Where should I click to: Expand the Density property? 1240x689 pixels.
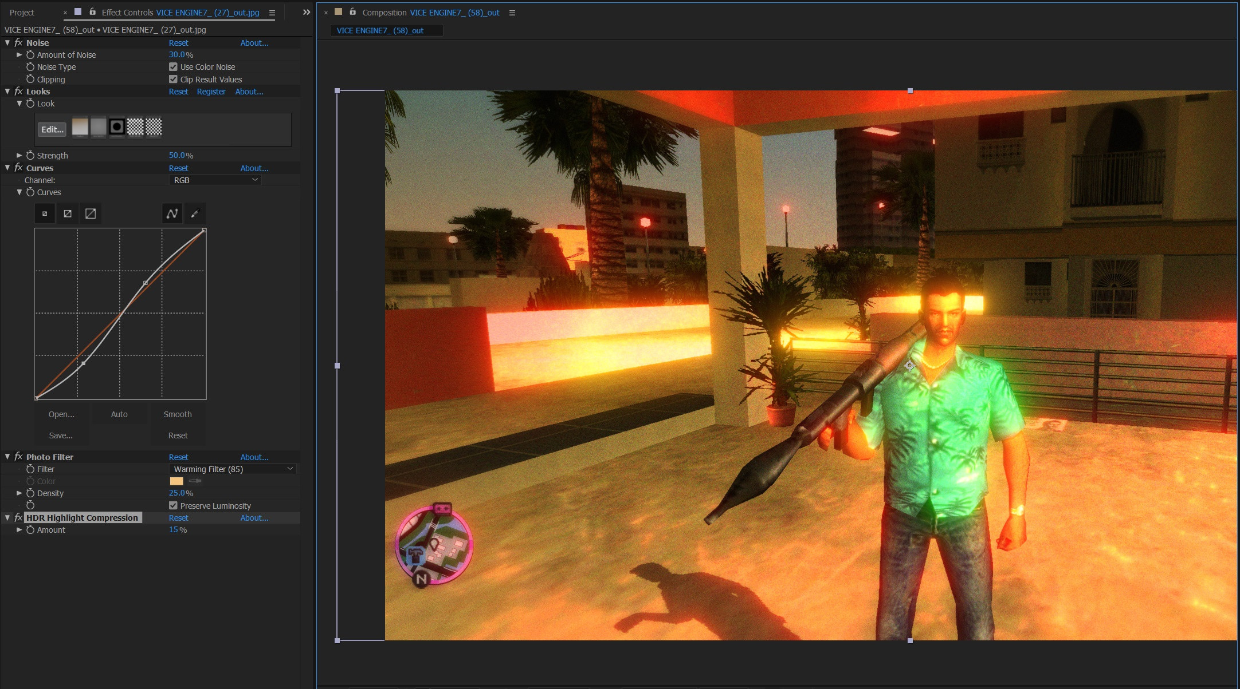pyautogui.click(x=19, y=493)
